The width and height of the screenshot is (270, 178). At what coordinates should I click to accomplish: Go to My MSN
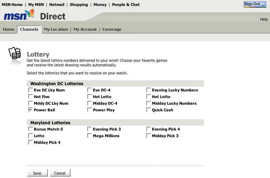[x=36, y=5]
